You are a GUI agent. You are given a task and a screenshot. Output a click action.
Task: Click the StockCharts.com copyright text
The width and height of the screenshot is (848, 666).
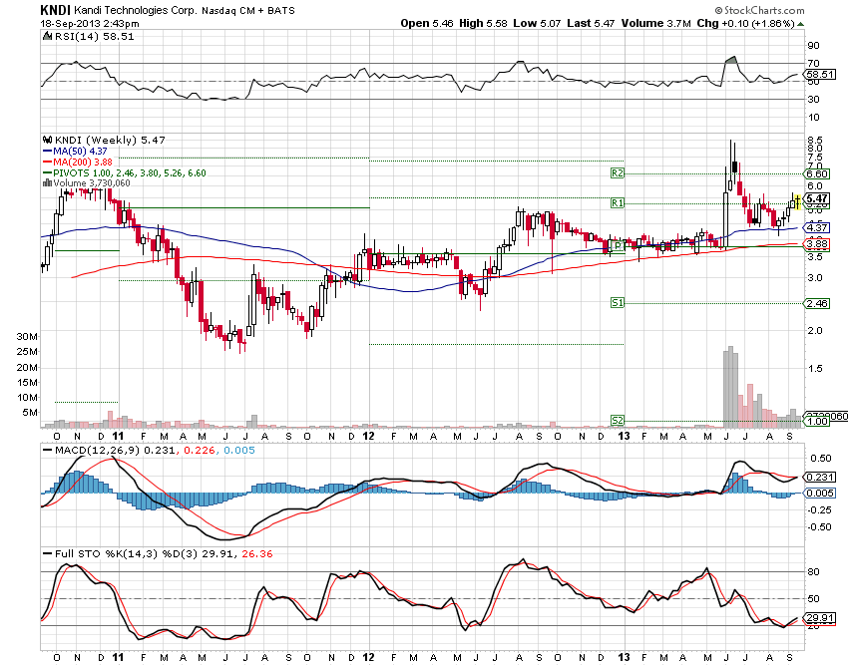(759, 10)
